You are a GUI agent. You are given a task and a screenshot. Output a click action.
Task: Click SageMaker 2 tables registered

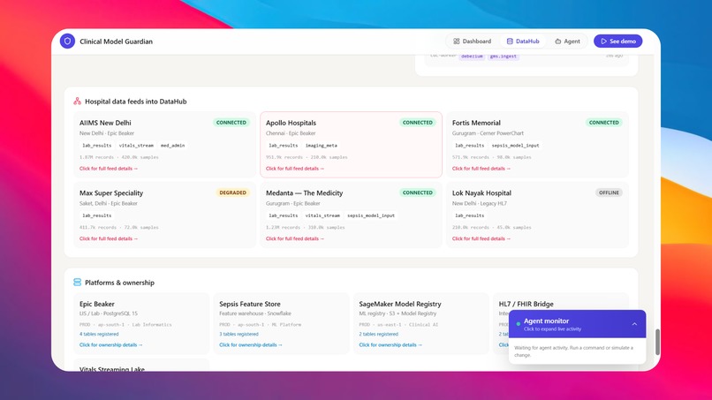click(379, 334)
